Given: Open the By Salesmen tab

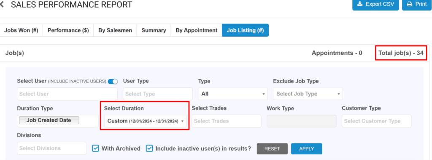Looking at the screenshot, I should [115, 30].
